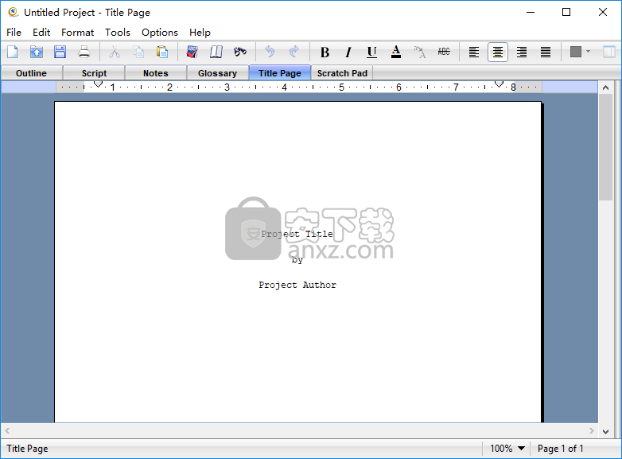
Task: Toggle the side panel icon at toolbar end
Action: [x=609, y=52]
